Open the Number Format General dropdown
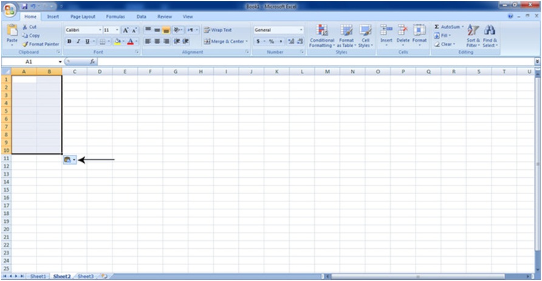Viewport: 542px width, 281px height. pos(301,30)
